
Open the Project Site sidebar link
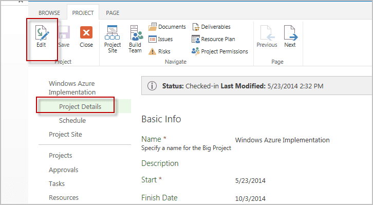tap(65, 135)
